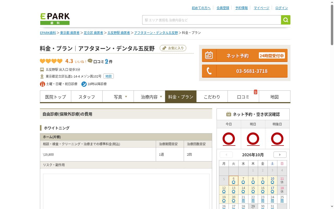Open the こだわり tab
This screenshot has height=209, width=334.
point(212,97)
